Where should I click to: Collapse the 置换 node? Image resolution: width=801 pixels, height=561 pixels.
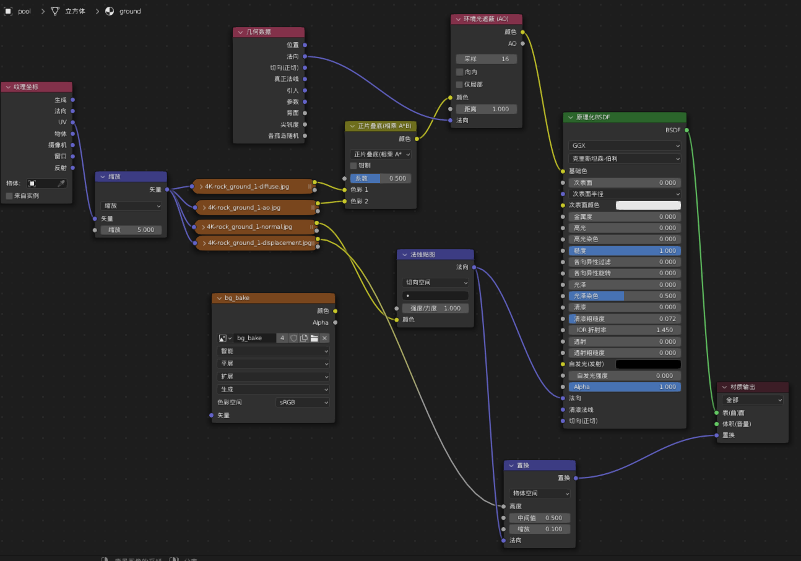(511, 466)
